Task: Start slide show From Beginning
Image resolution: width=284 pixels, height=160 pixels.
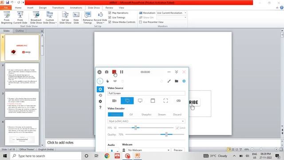Action: pos(7,17)
